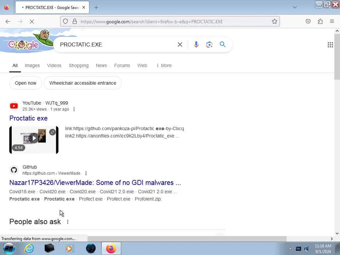Click the horizontal scrollbar thumb
Screen dimensions: 340x255
coord(187,239)
